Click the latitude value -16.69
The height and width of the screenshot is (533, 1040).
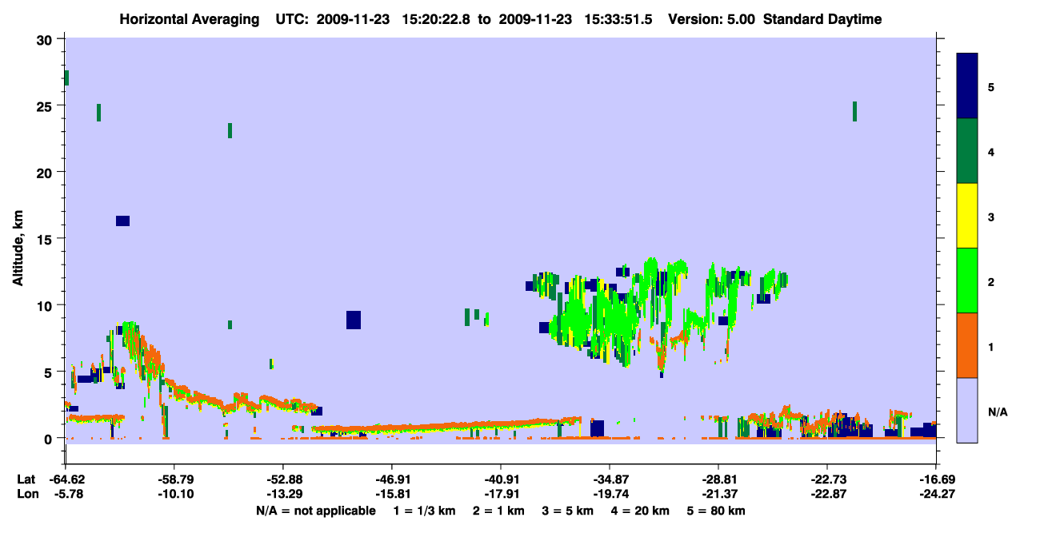click(936, 479)
